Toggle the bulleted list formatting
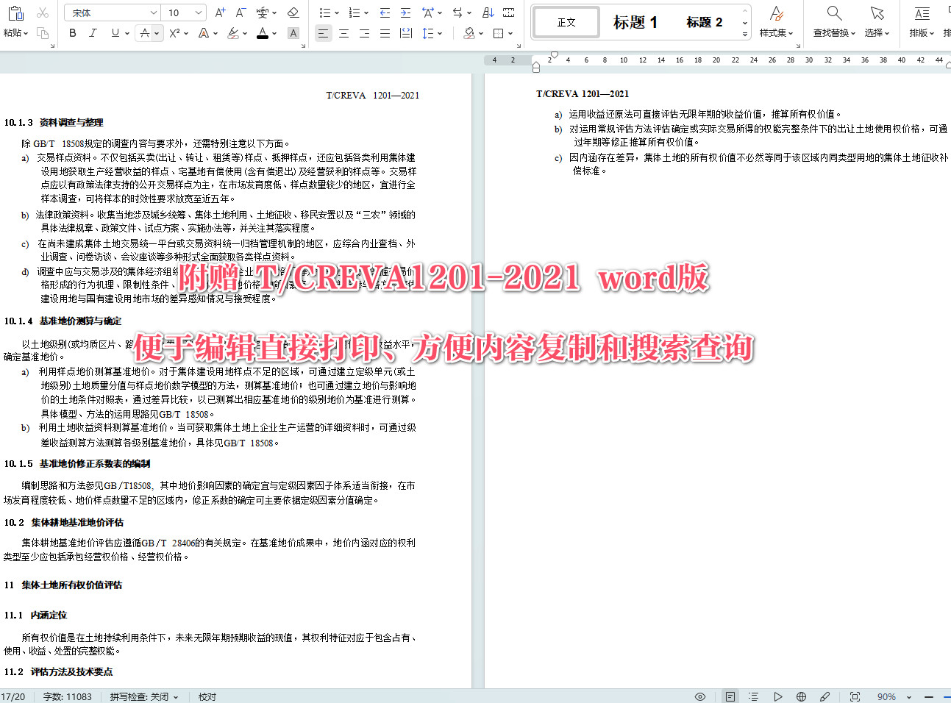This screenshot has height=703, width=951. pyautogui.click(x=323, y=12)
